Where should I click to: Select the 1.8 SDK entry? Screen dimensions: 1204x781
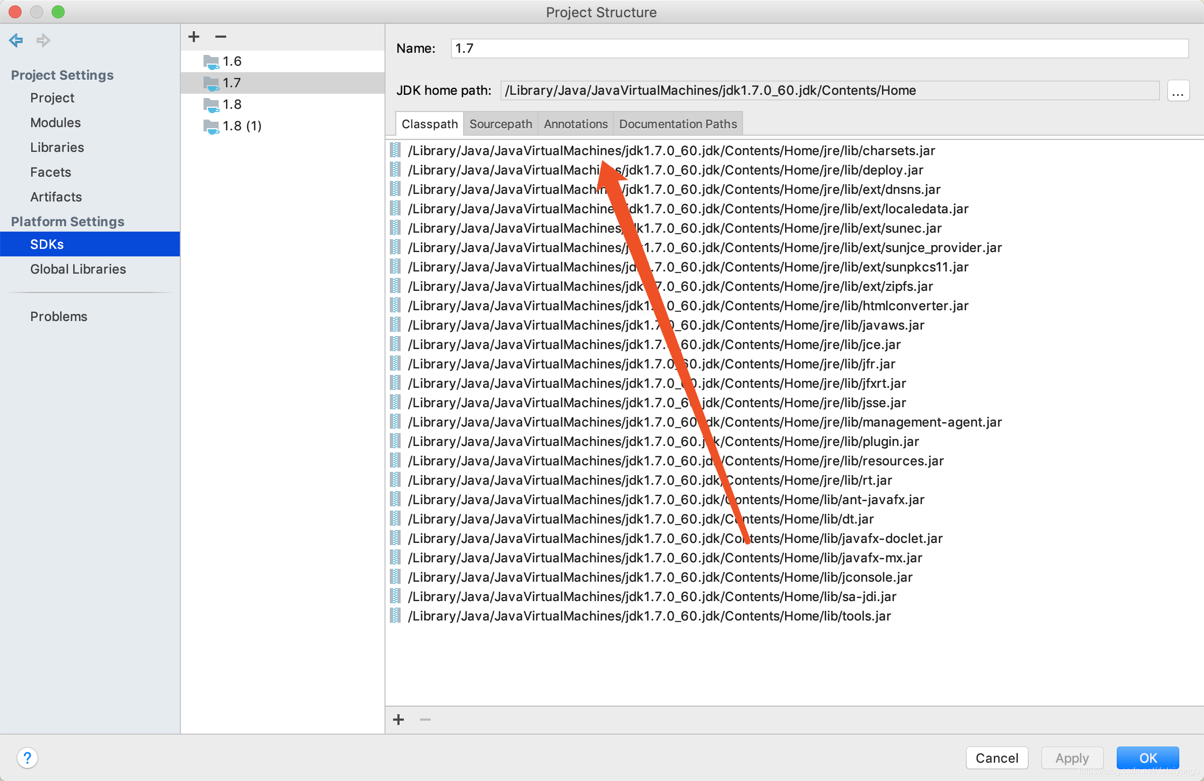click(232, 104)
